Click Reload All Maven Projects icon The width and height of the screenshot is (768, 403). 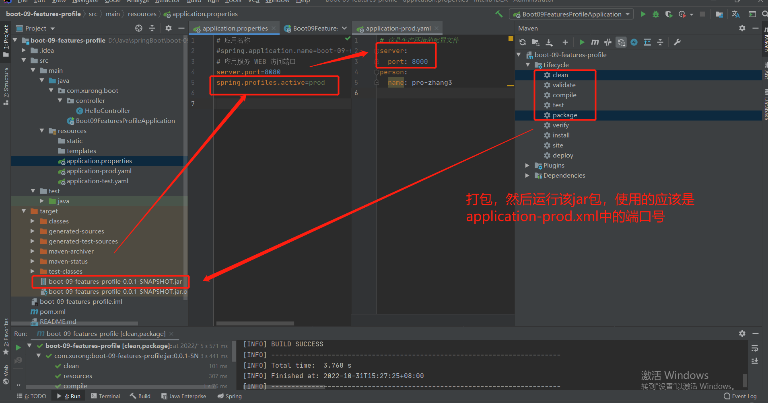point(523,42)
